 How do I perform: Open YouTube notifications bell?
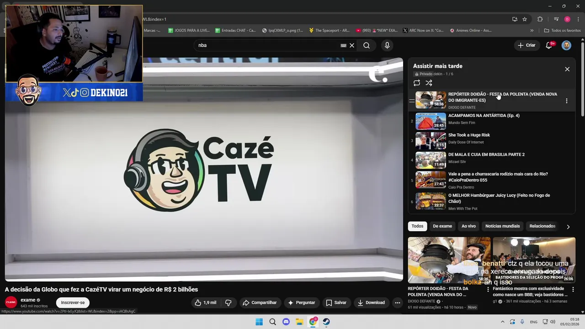coord(549,45)
